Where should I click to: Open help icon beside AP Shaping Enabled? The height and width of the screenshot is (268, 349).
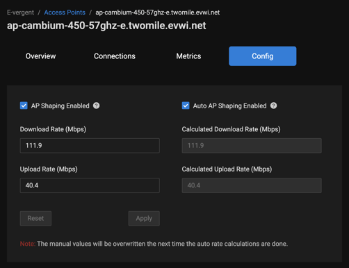[96, 106]
